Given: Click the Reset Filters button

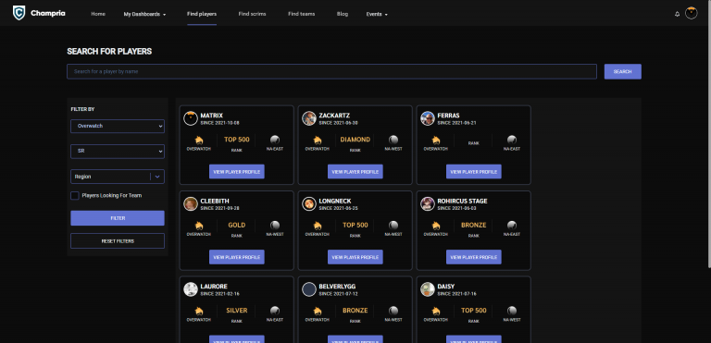Looking at the screenshot, I should coord(118,241).
